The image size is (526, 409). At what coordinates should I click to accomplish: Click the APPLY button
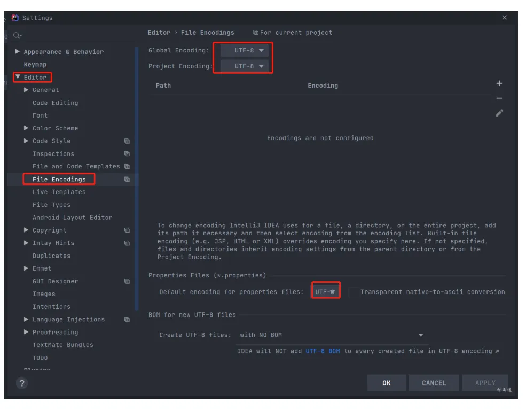[485, 383]
